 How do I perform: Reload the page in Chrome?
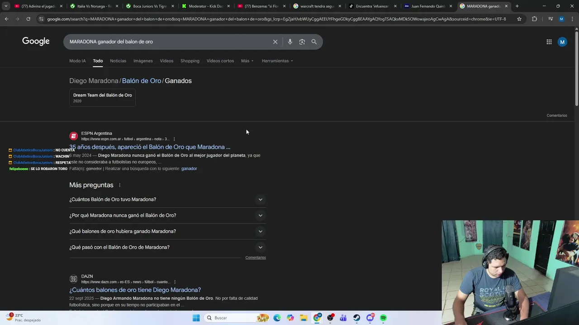[x=28, y=19]
